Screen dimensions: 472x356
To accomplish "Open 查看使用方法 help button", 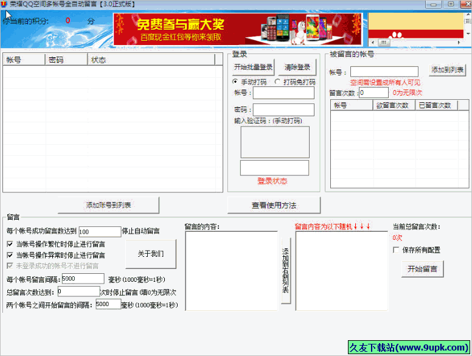I will [x=274, y=205].
